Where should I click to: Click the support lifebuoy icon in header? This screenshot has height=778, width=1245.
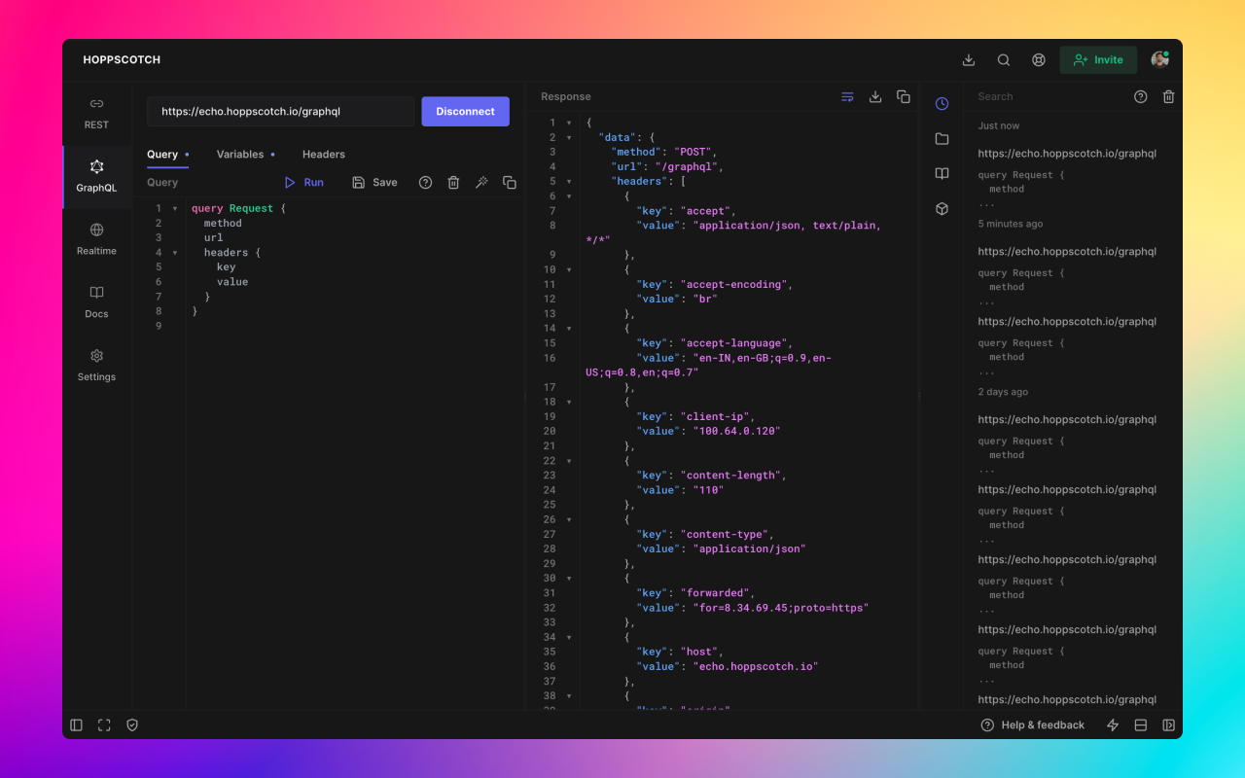click(x=1039, y=60)
